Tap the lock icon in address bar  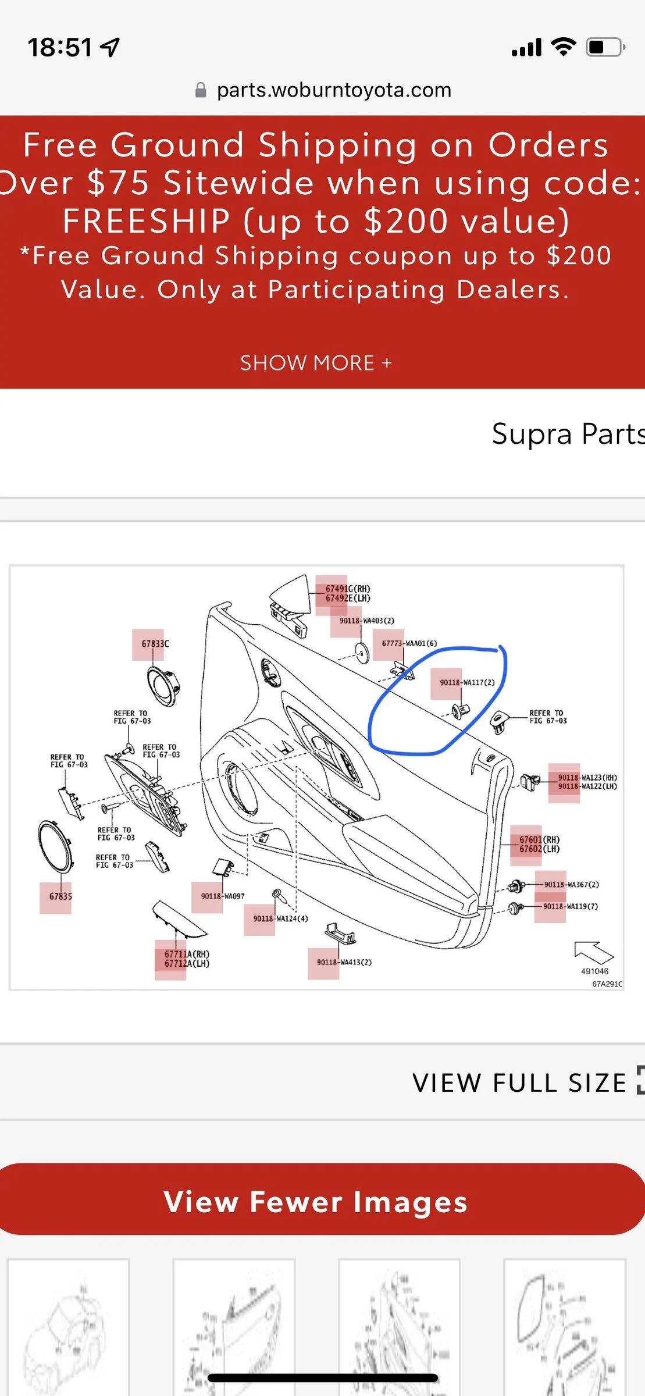[201, 90]
